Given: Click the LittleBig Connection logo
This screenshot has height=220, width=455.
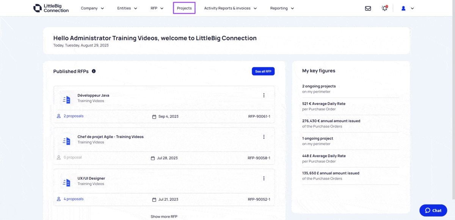Looking at the screenshot, I should (x=51, y=8).
